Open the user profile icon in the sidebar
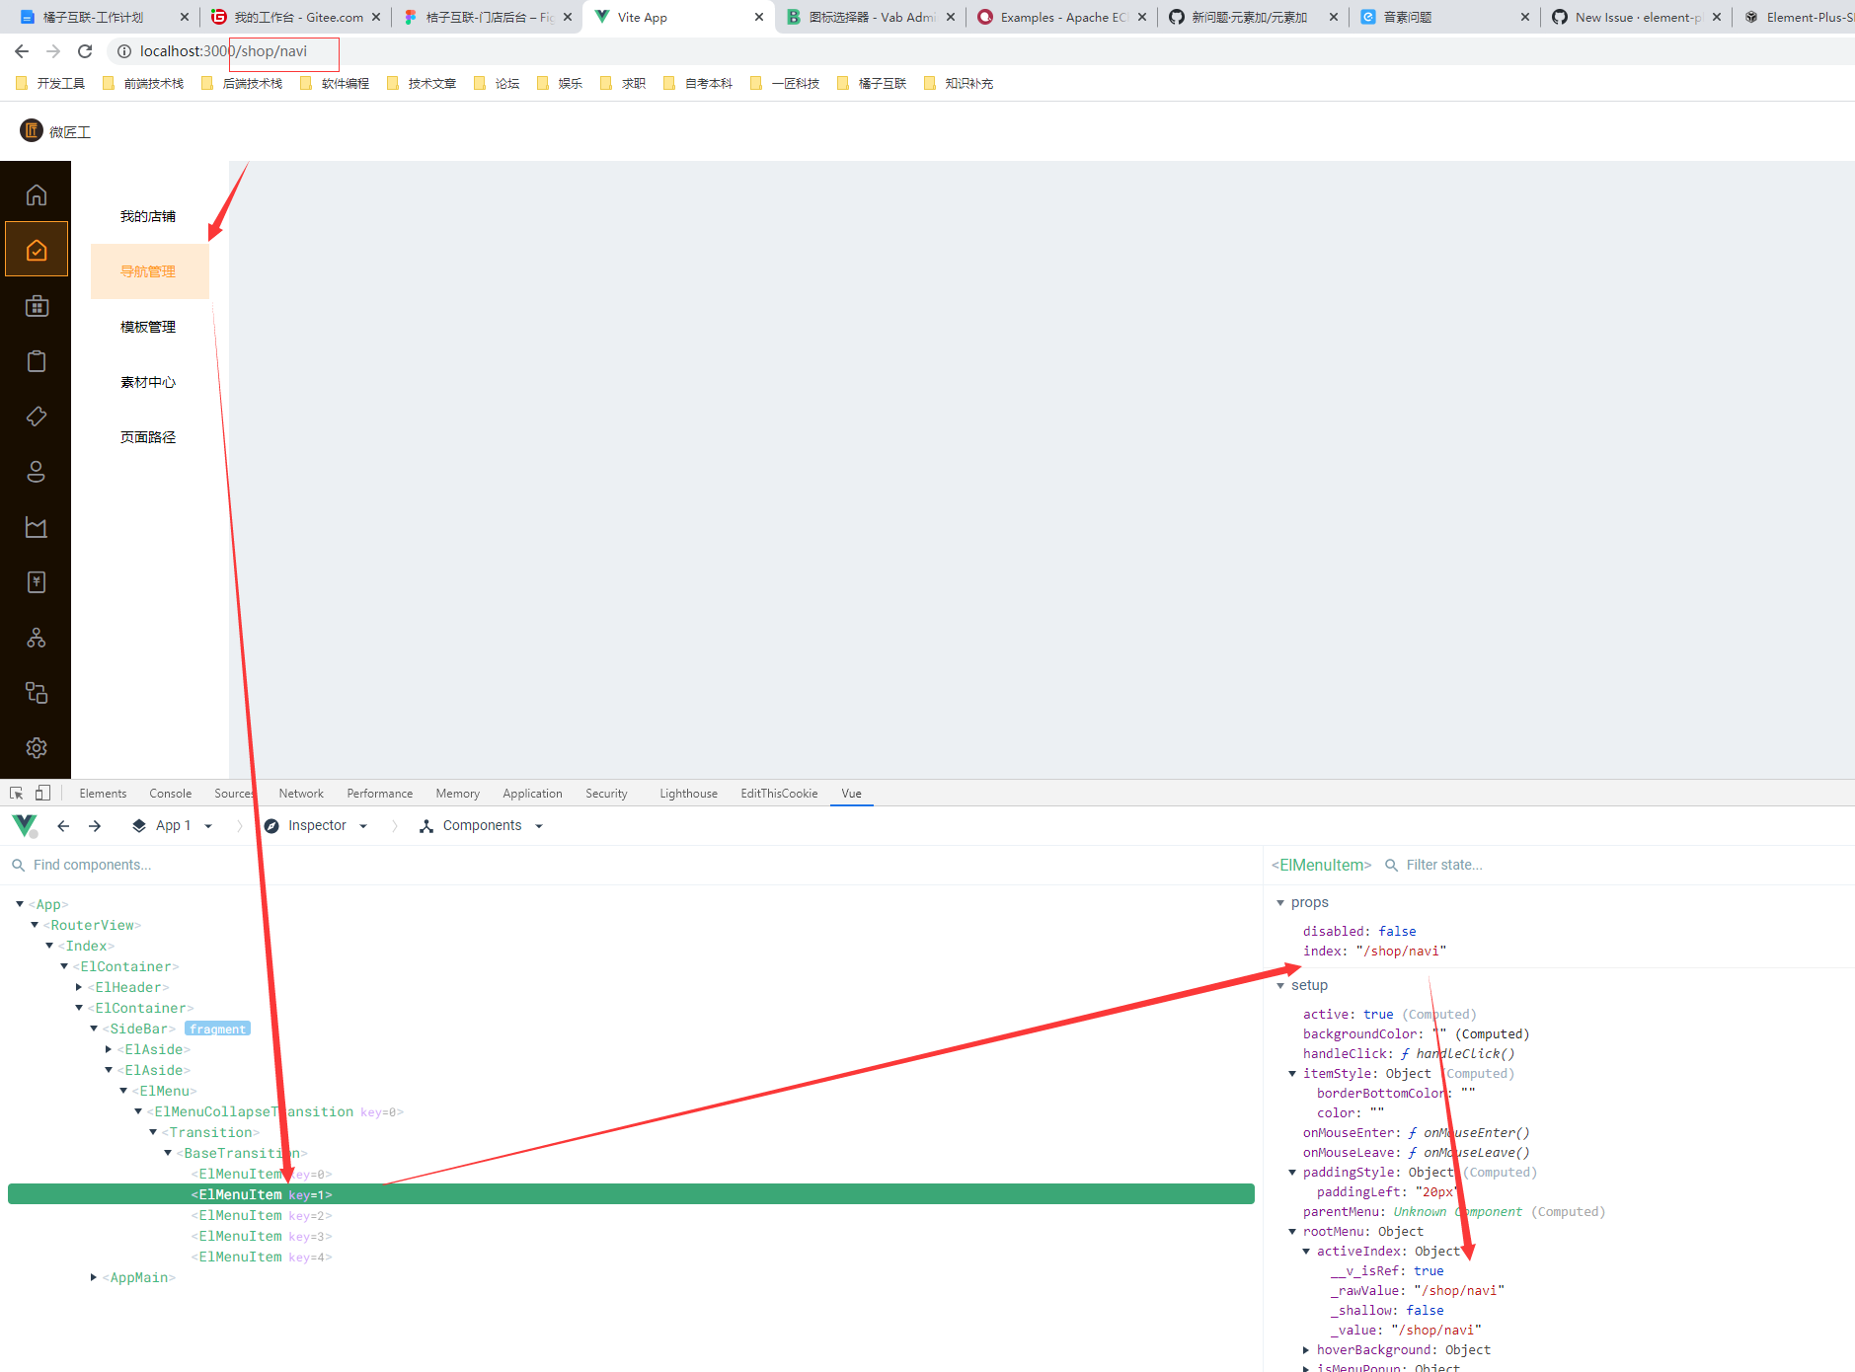Image resolution: width=1855 pixels, height=1372 pixels. click(x=37, y=472)
